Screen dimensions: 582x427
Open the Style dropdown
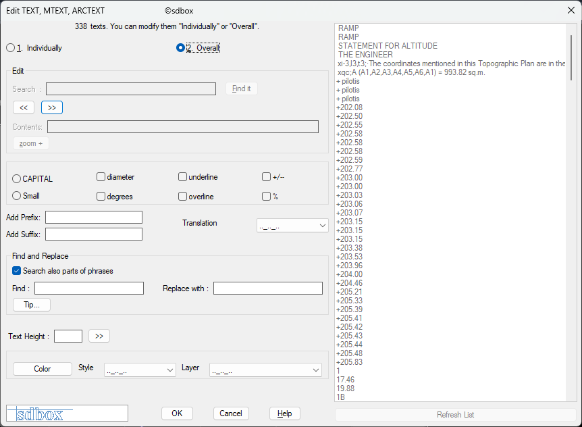point(140,370)
